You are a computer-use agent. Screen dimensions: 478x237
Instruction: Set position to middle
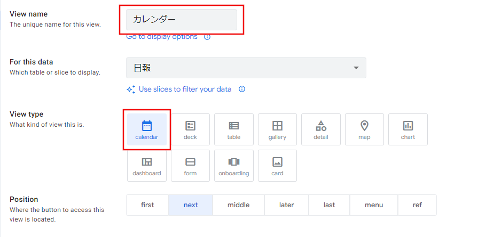coord(238,205)
